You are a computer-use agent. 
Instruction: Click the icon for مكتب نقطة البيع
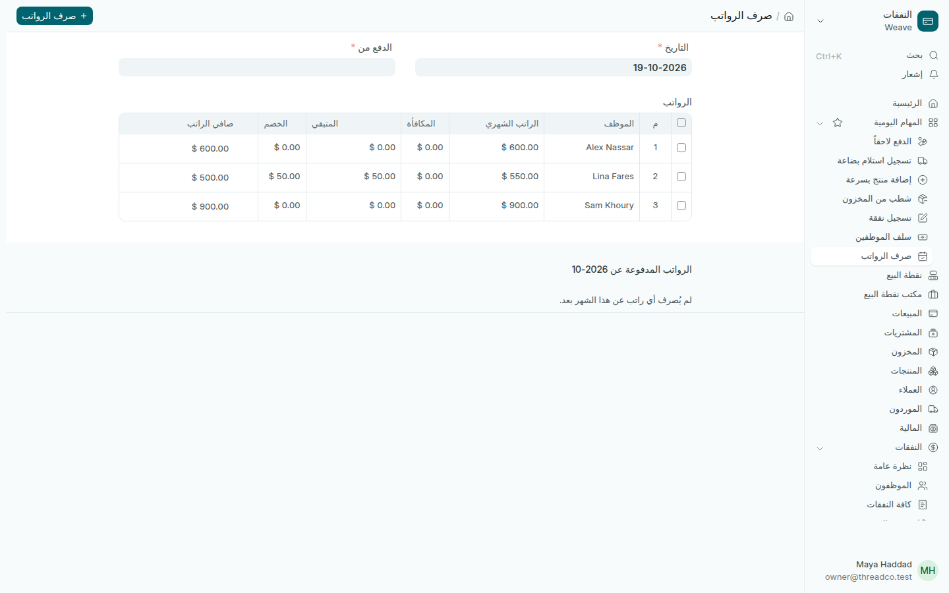pos(933,295)
